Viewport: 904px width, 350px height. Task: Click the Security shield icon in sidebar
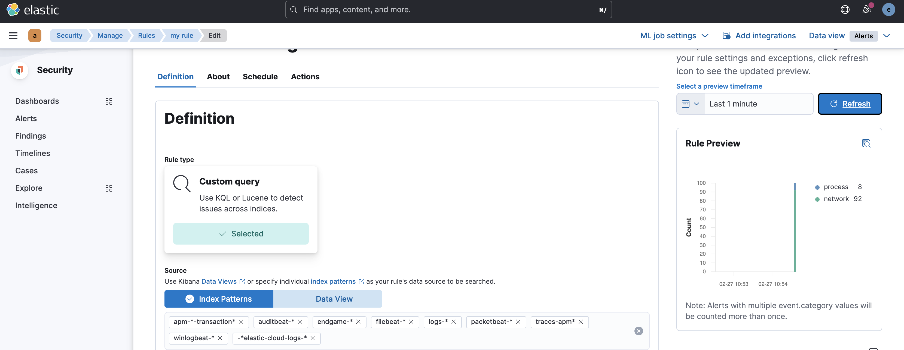20,70
